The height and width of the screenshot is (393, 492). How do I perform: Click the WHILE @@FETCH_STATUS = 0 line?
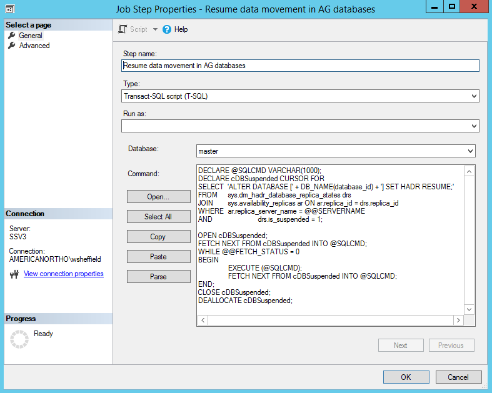[249, 252]
